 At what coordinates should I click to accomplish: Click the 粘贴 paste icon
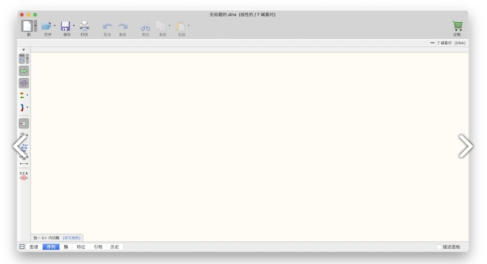[180, 26]
